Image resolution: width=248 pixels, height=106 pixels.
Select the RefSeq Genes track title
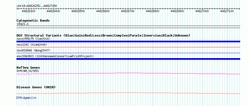point(28,68)
